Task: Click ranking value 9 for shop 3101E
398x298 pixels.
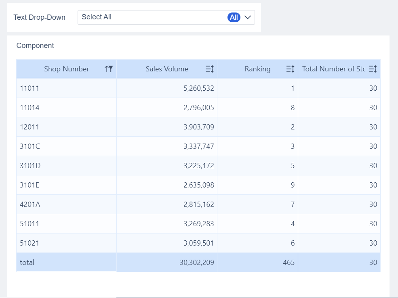Action: (293, 185)
